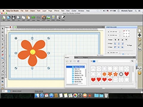
Task: Select the Fall folder in library
Action: tap(77, 69)
